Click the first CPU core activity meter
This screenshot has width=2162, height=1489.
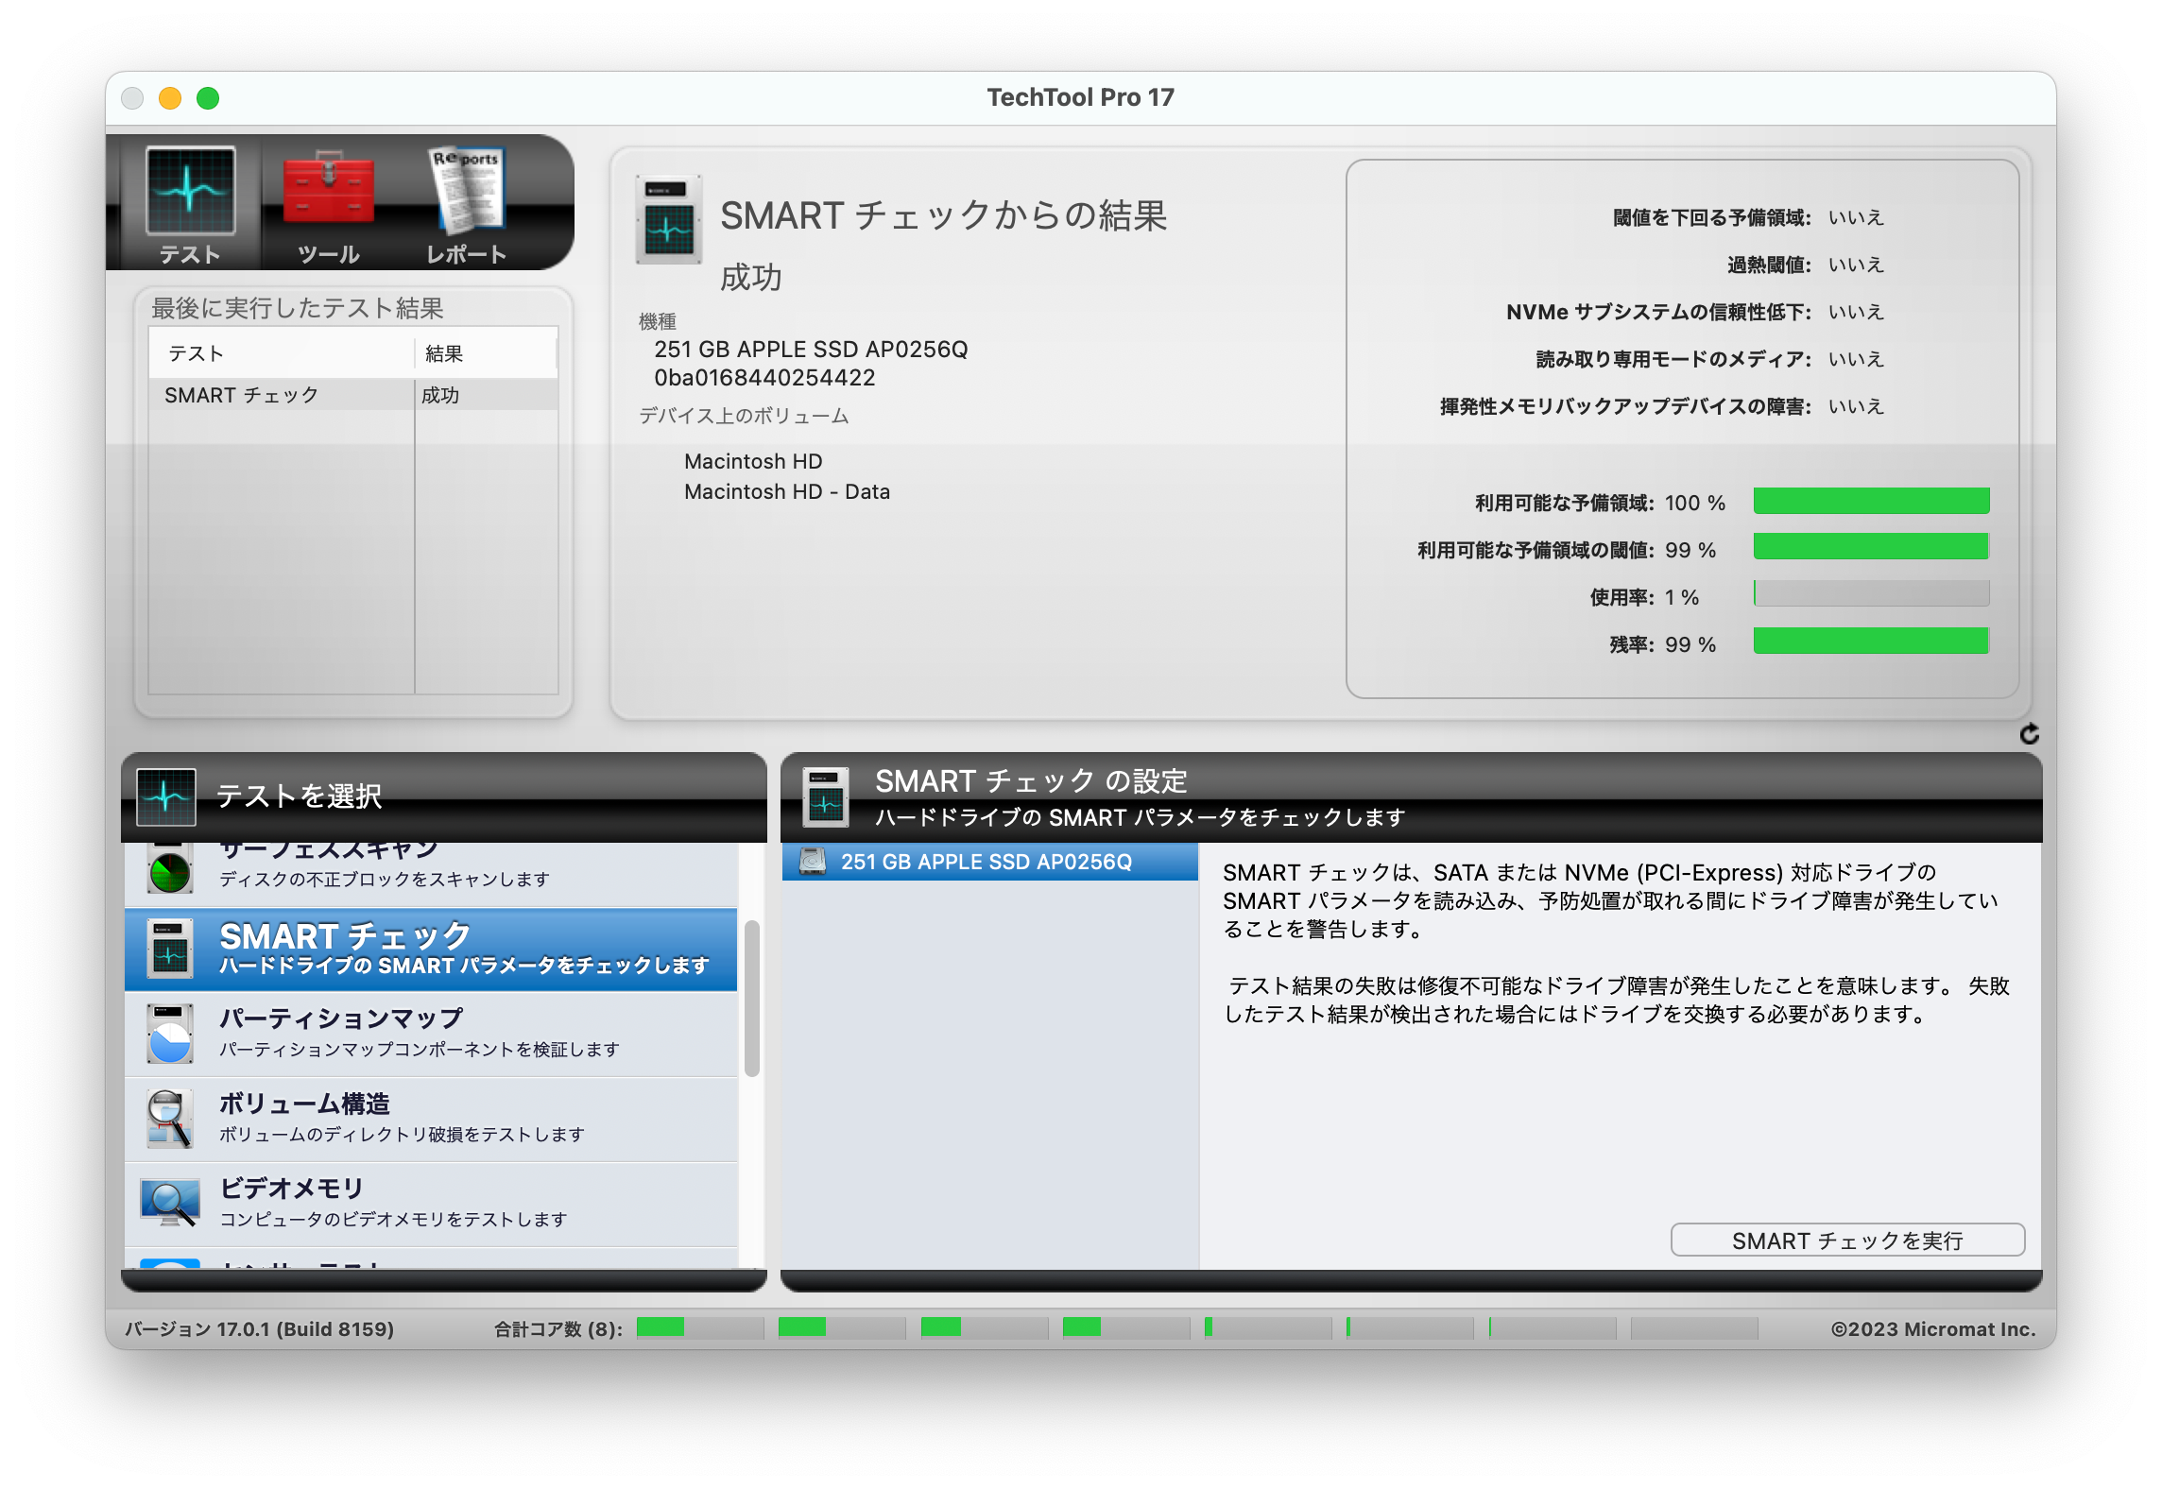click(x=699, y=1327)
